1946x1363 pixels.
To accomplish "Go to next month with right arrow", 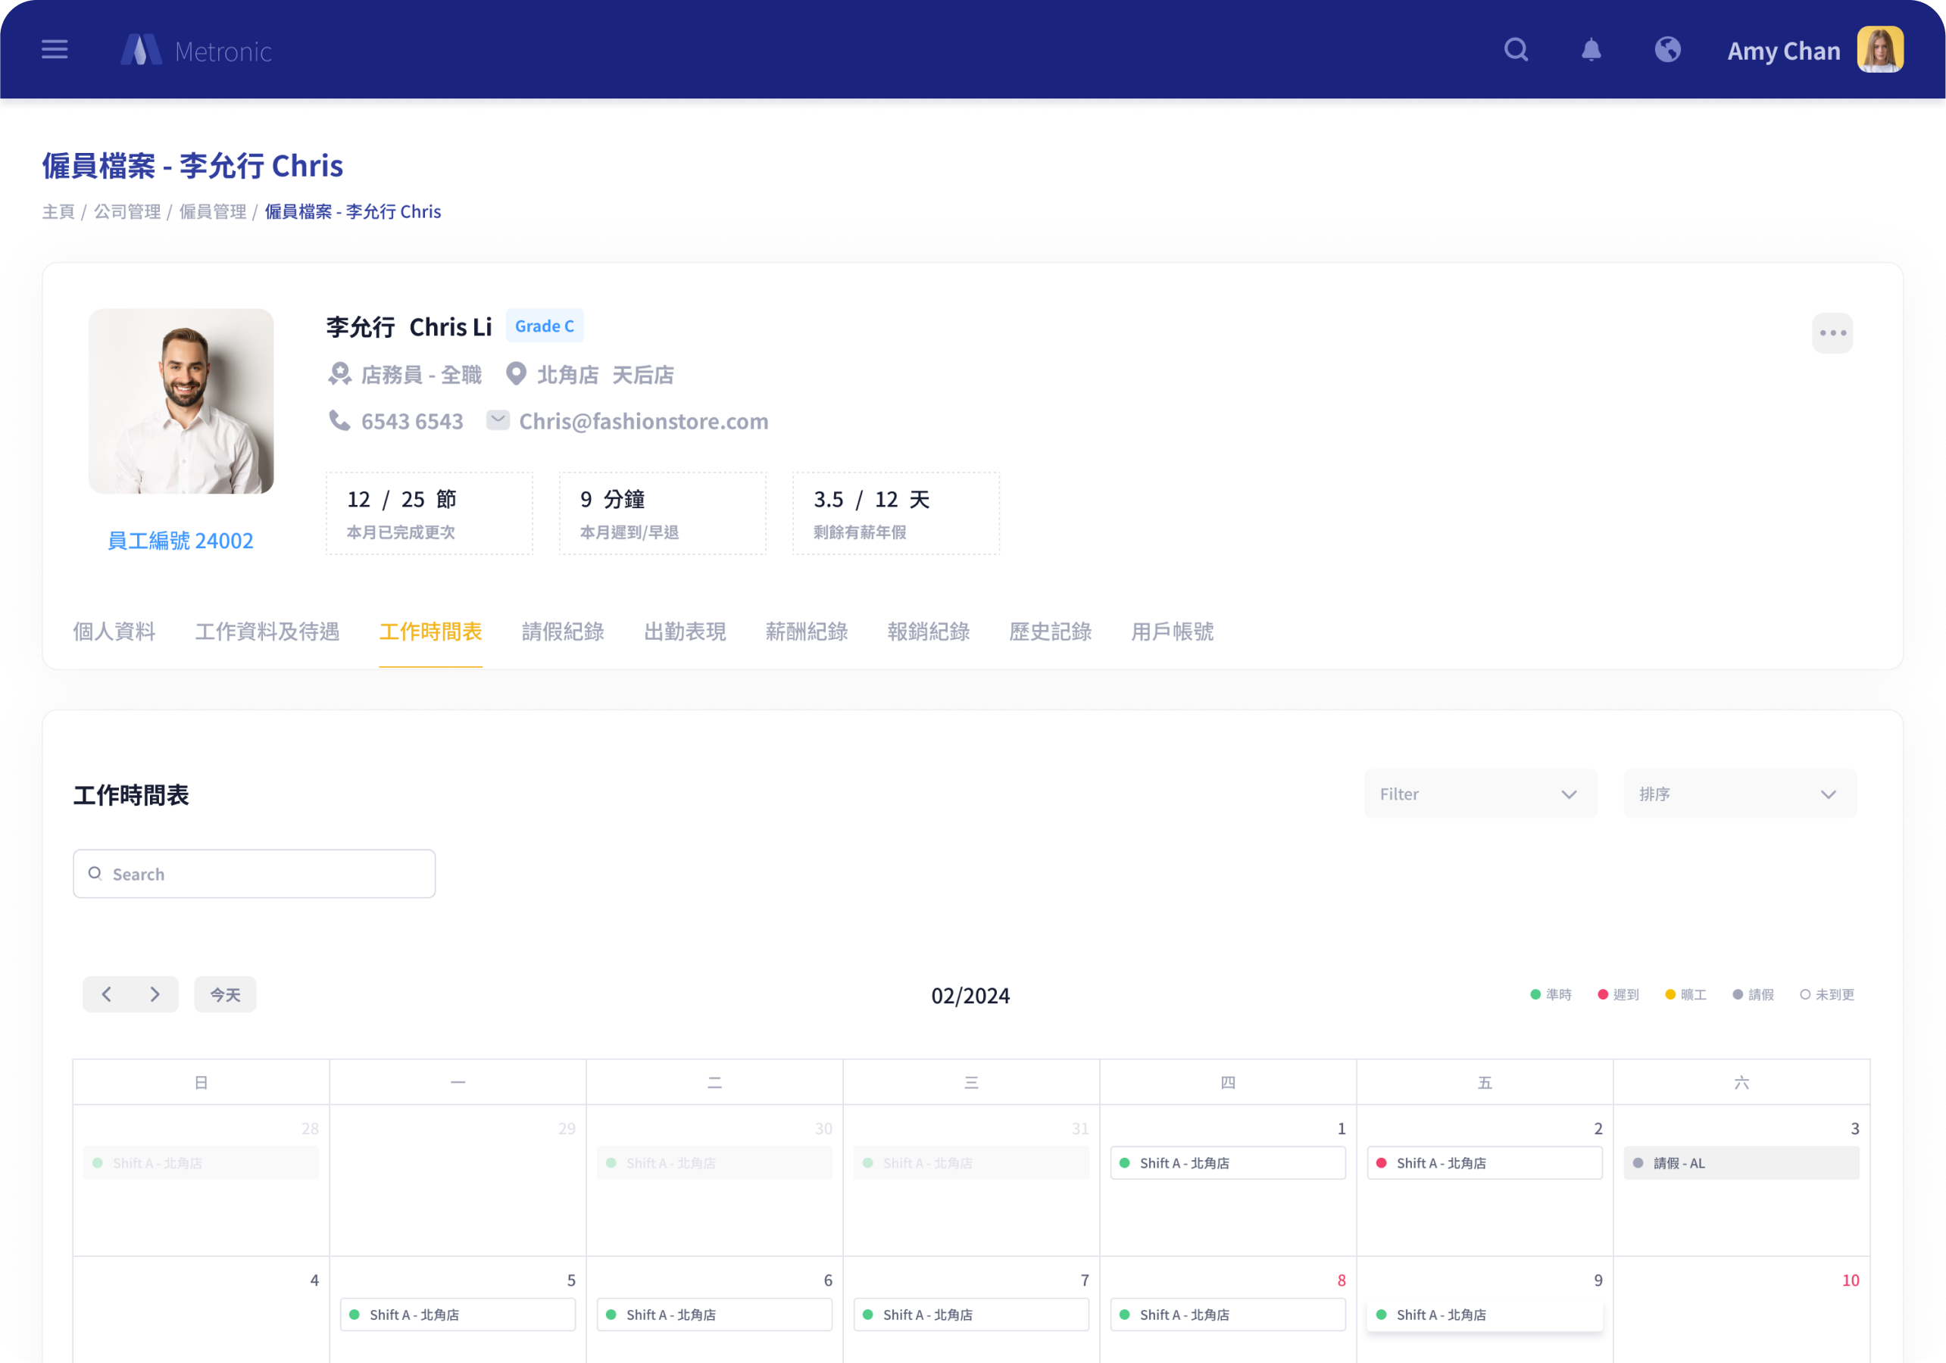I will click(155, 993).
